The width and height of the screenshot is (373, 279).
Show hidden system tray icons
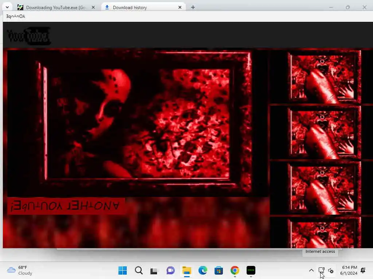point(311,270)
